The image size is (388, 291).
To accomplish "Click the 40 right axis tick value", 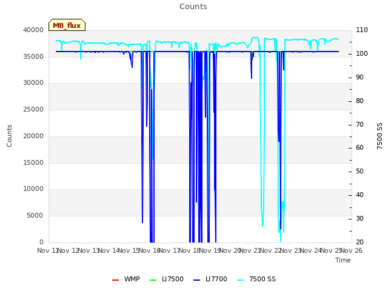I will coord(360,195).
